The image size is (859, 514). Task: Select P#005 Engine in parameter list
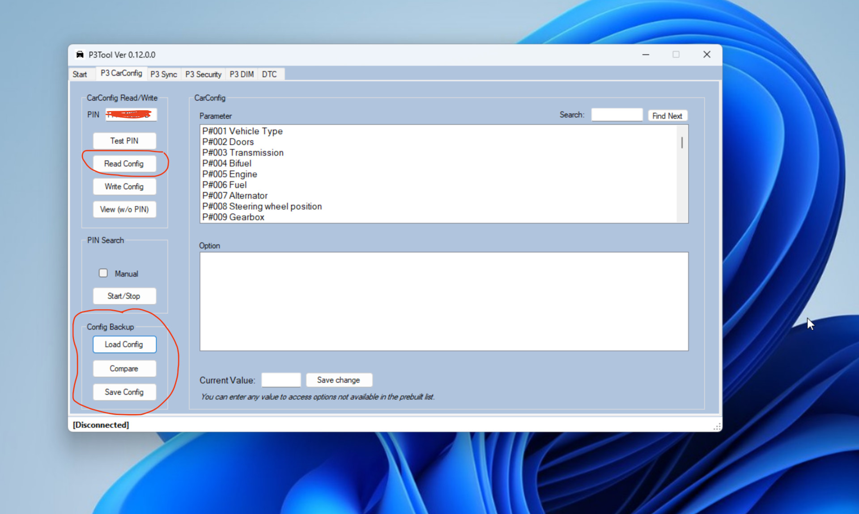230,174
